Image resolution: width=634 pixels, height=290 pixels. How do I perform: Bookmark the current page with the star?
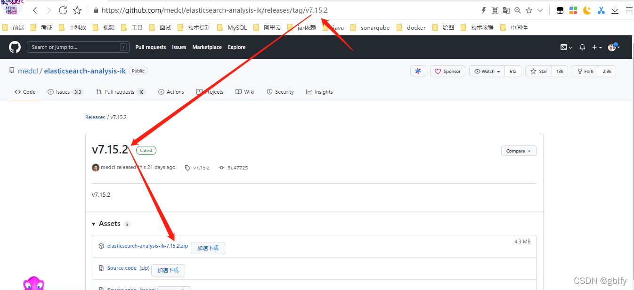click(x=528, y=10)
